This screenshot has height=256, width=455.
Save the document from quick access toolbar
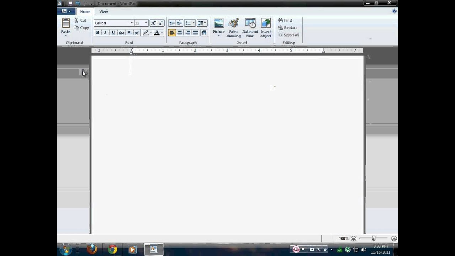(x=70, y=4)
